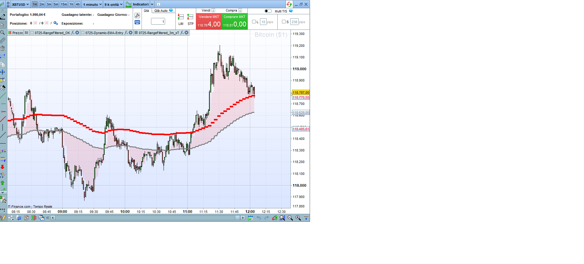Click the L pips field showing 10

pos(263,22)
